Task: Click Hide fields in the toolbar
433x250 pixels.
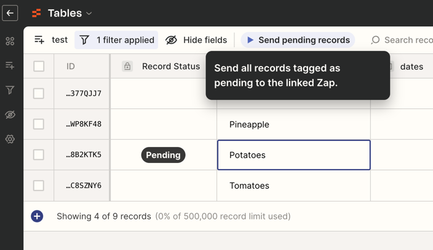Action: coord(196,40)
